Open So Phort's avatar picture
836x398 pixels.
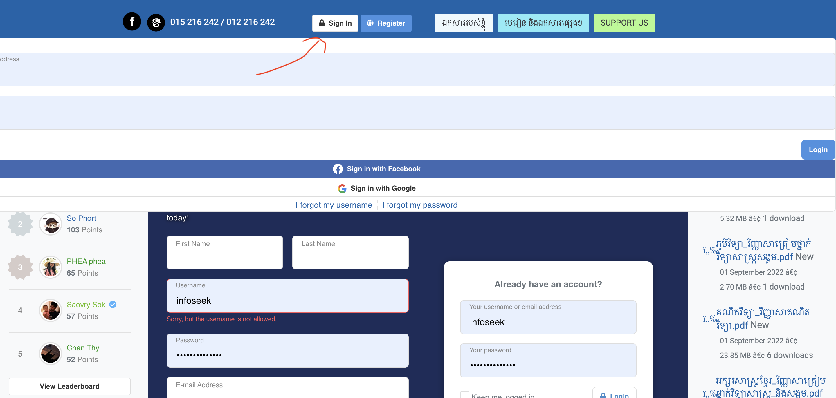pyautogui.click(x=51, y=224)
